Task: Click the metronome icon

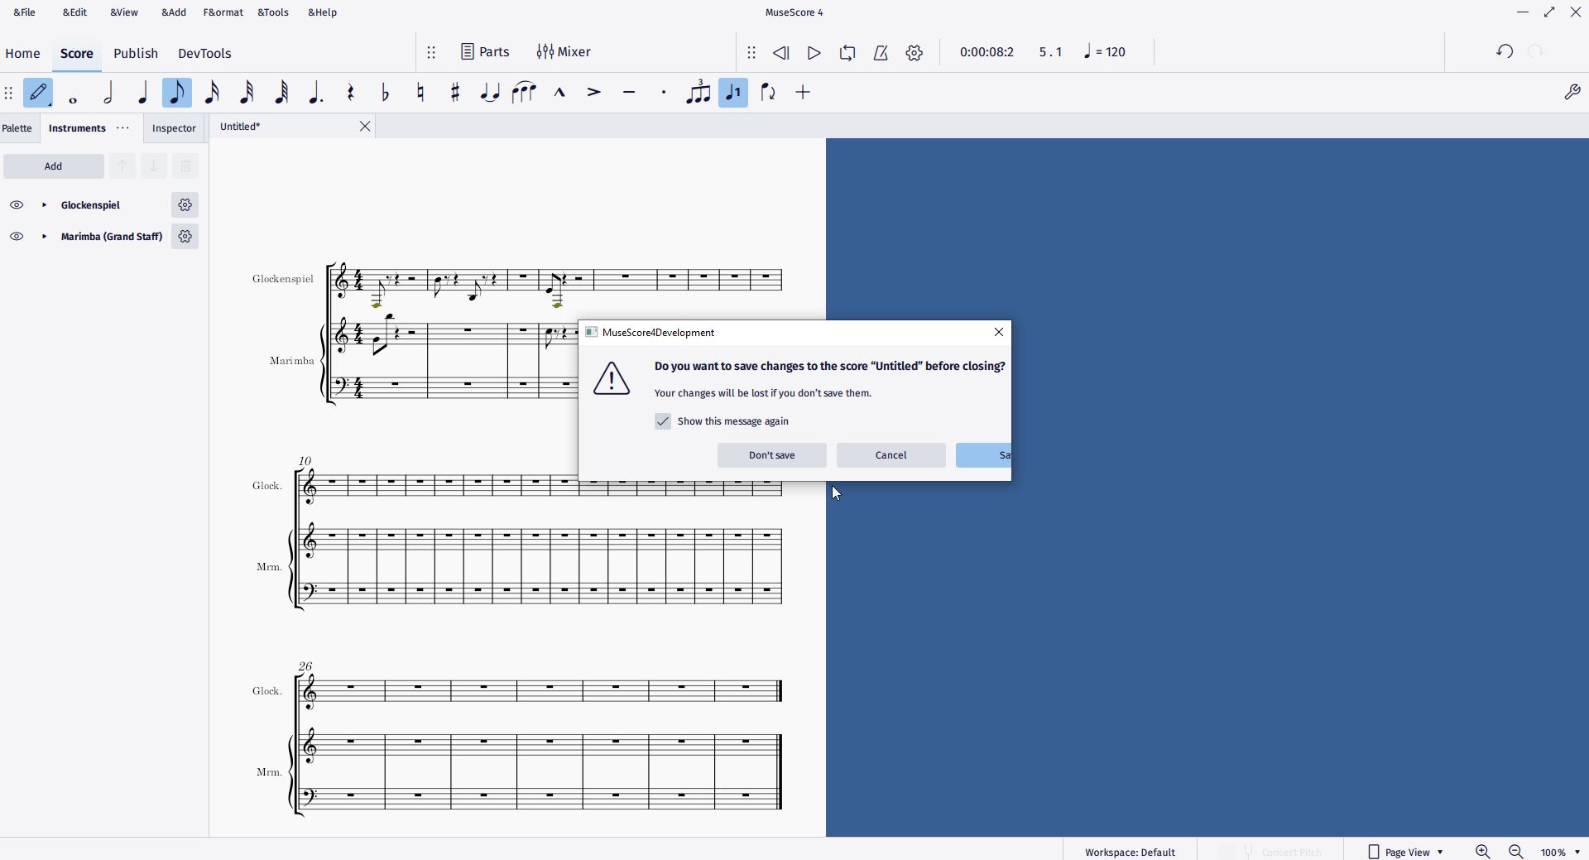Action: [x=881, y=52]
